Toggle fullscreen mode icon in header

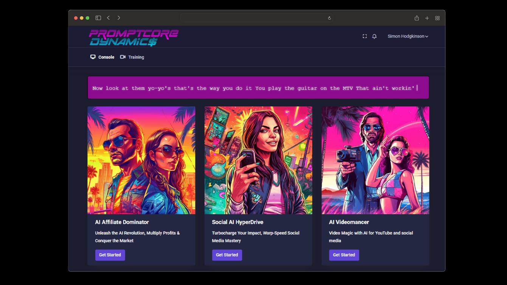(364, 36)
